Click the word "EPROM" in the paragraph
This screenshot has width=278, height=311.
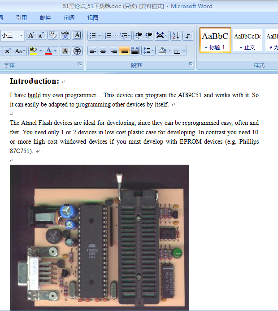click(191, 141)
